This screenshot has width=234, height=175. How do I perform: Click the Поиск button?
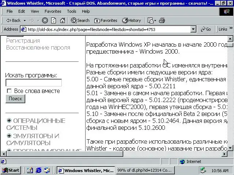click(15, 99)
